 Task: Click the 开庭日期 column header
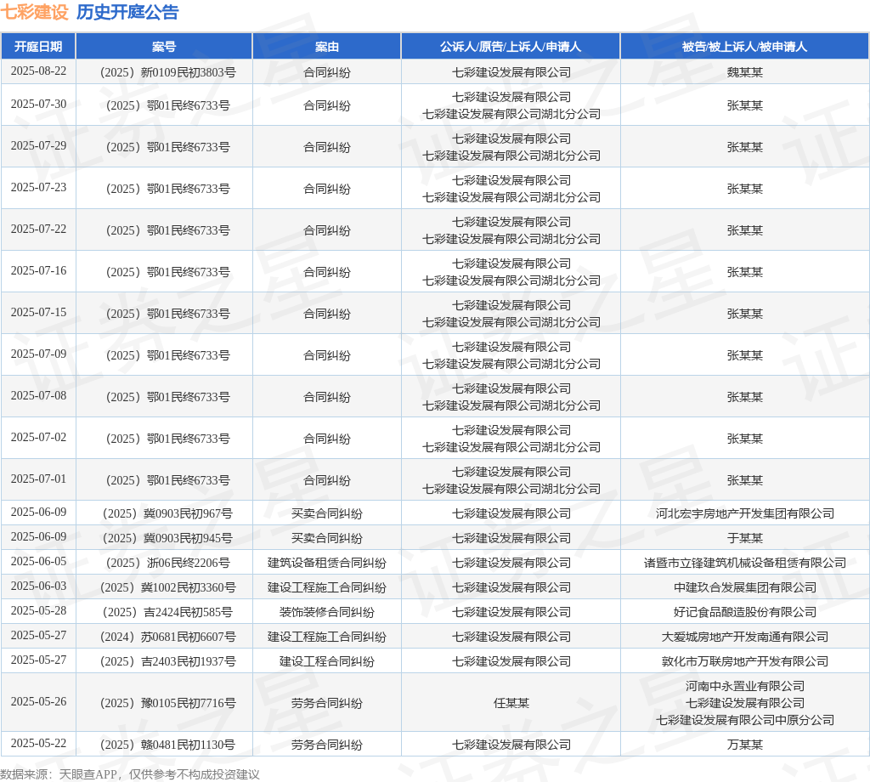pyautogui.click(x=38, y=47)
